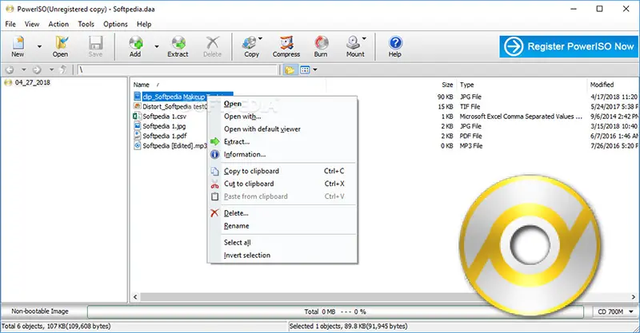Click the Compress toolbar icon
The width and height of the screenshot is (640, 333).
coord(286,46)
